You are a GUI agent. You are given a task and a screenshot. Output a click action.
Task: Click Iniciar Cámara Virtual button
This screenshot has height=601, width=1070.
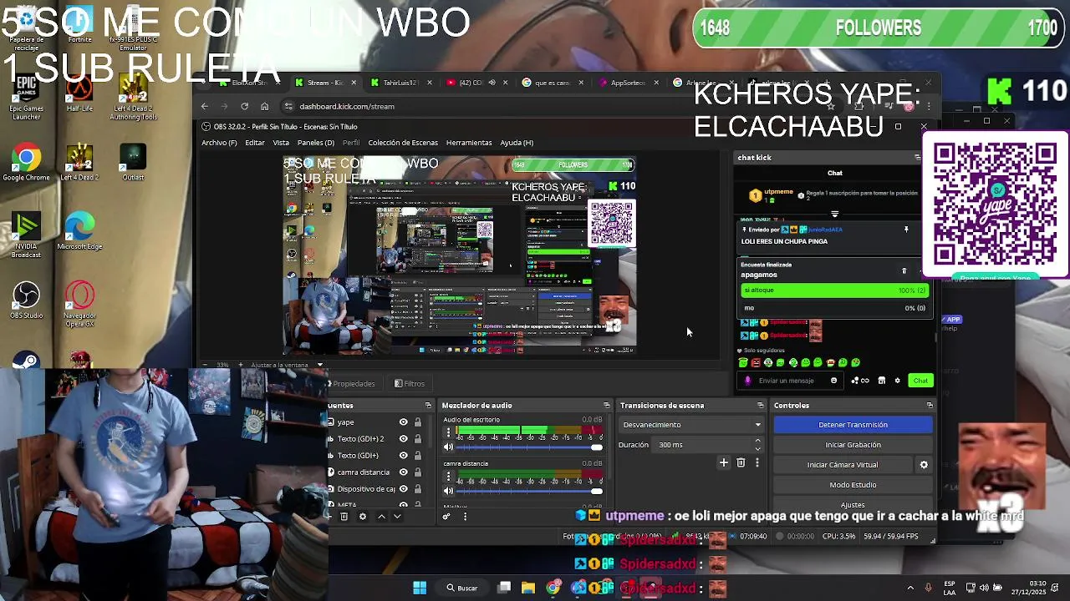pos(843,465)
